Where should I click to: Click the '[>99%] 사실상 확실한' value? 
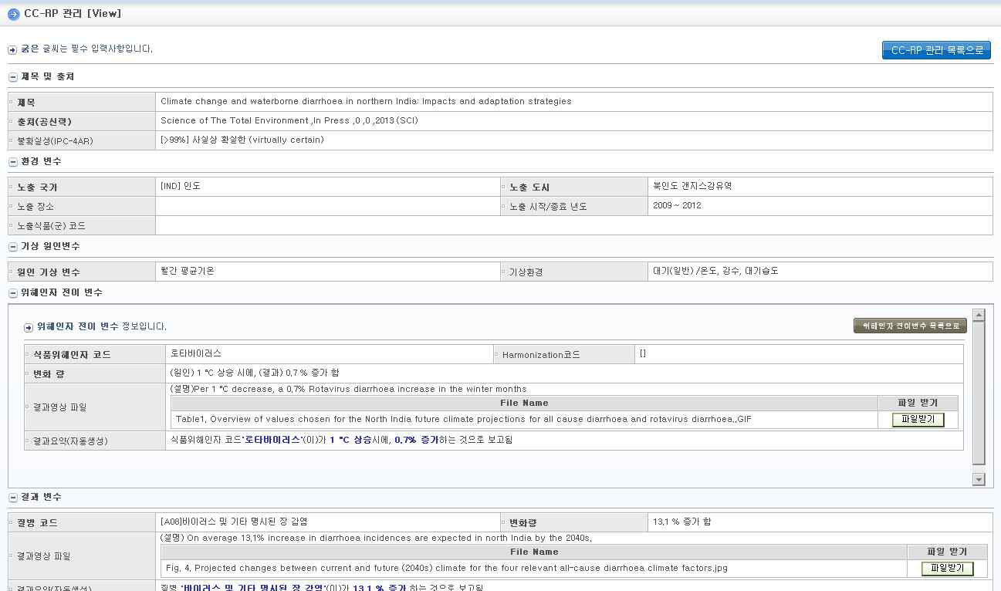tap(242, 140)
